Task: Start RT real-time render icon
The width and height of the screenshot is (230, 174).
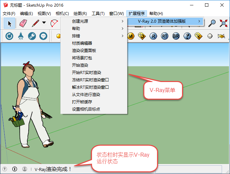Action: (165, 36)
